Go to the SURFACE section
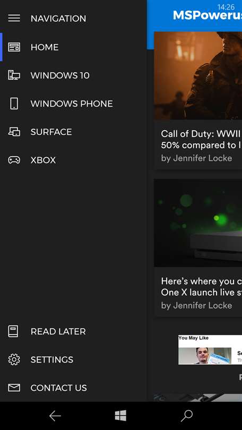The height and width of the screenshot is (430, 242). click(x=51, y=132)
